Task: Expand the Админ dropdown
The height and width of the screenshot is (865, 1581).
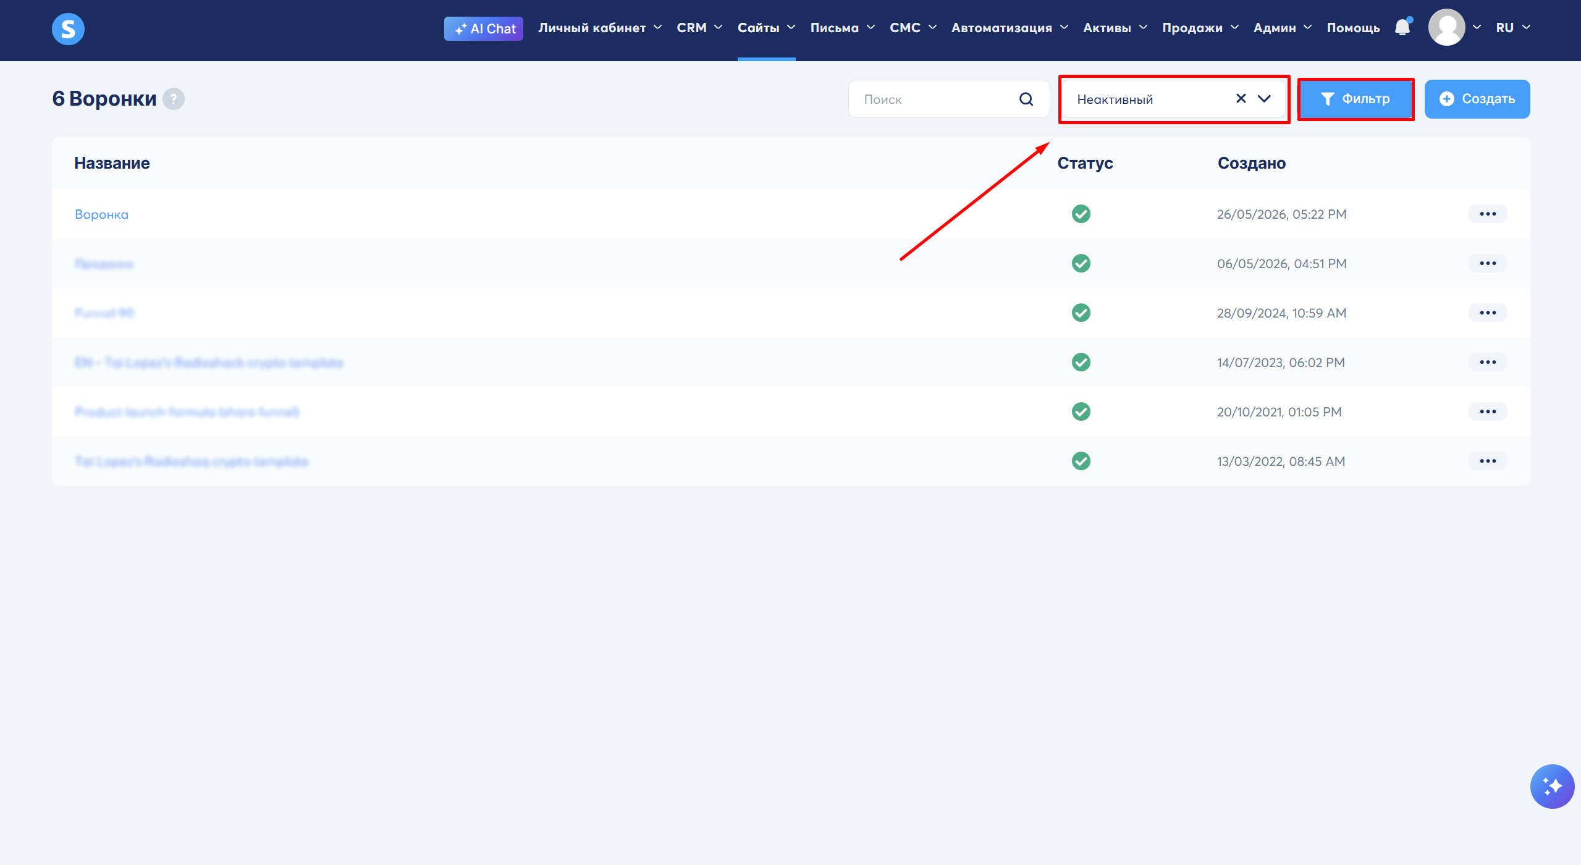Action: [x=1282, y=28]
